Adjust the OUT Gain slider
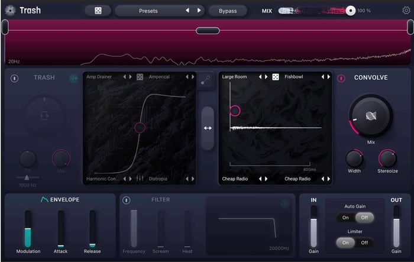This screenshot has width=414, height=262. tap(396, 227)
